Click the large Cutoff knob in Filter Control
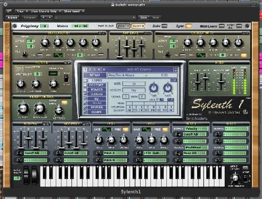 tap(23, 108)
